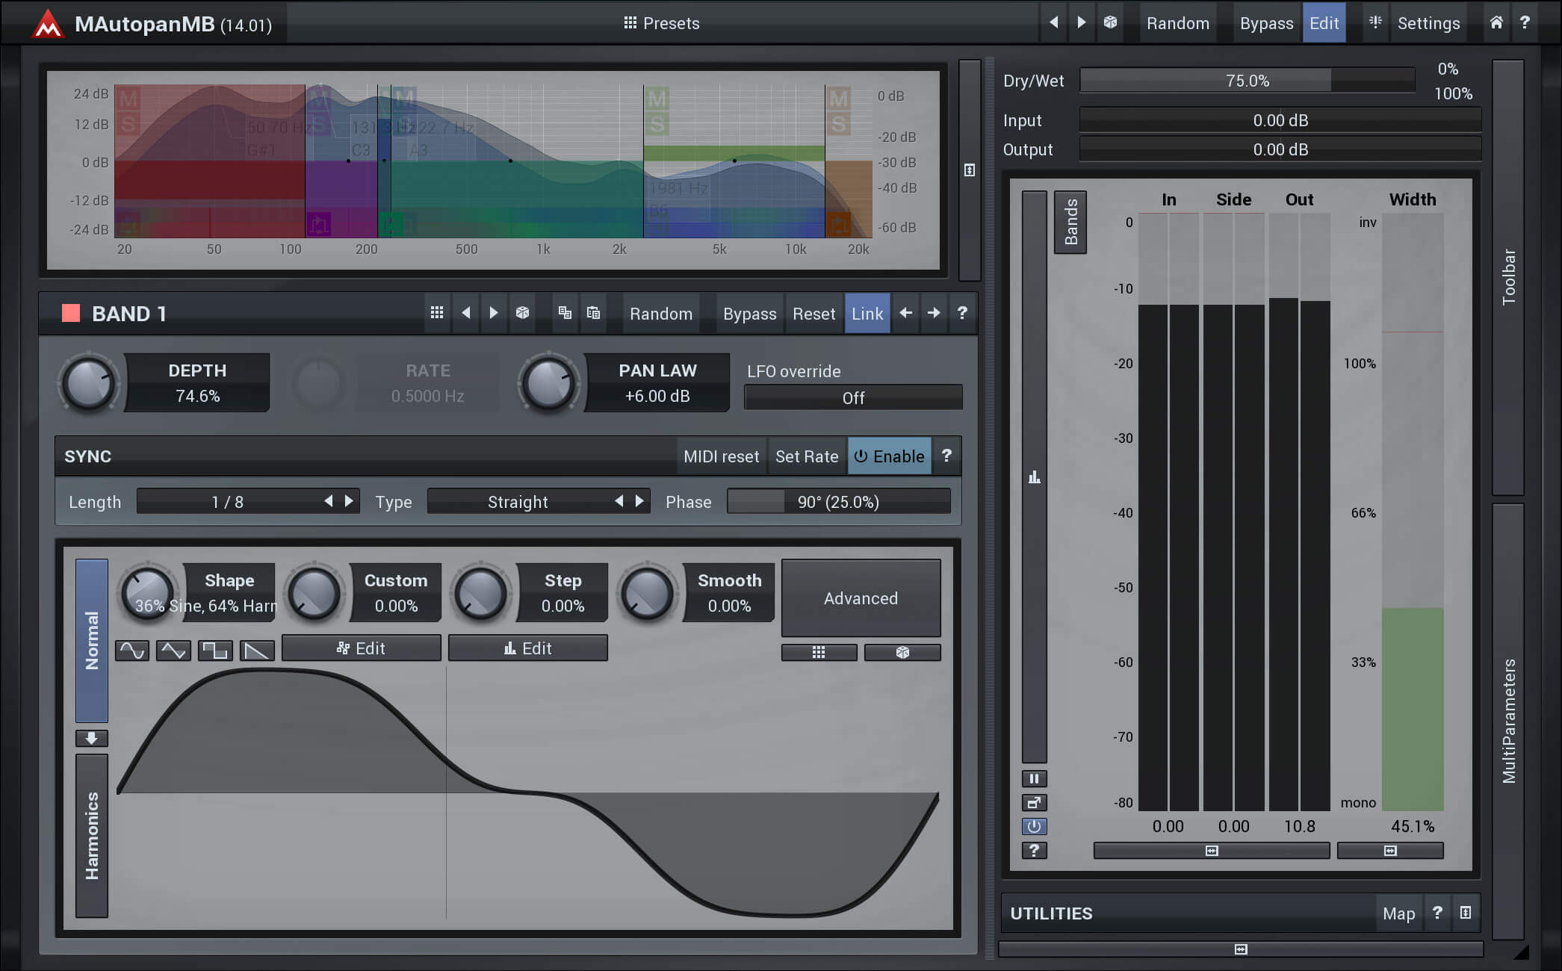Toggle the meters power button
Viewport: 1562px width, 971px height.
[1034, 826]
